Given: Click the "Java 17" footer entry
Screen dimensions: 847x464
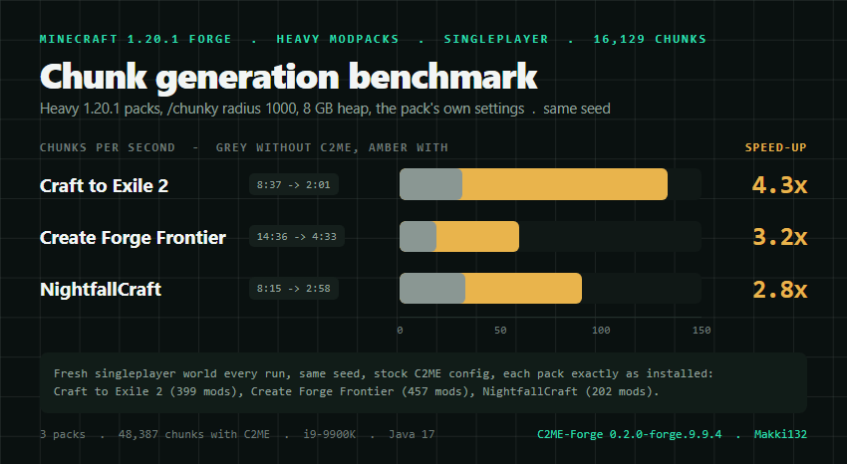Looking at the screenshot, I should click(412, 434).
